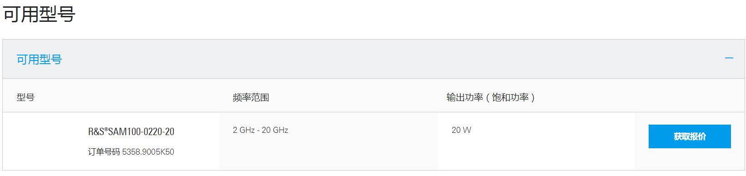Click the 频率范围 column header
Viewport: 746px width, 176px height.
[x=251, y=97]
